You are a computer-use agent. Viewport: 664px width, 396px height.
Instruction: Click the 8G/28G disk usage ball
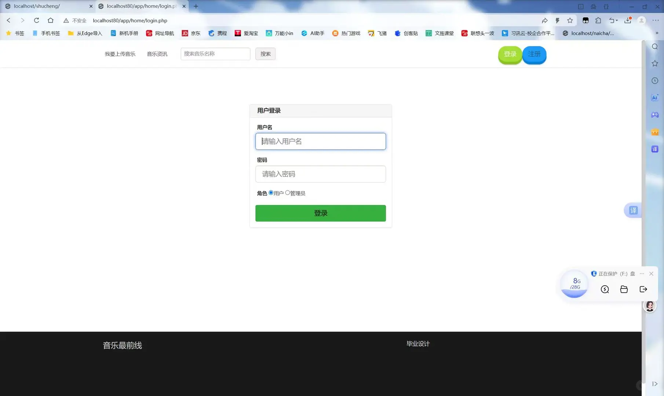pos(574,284)
